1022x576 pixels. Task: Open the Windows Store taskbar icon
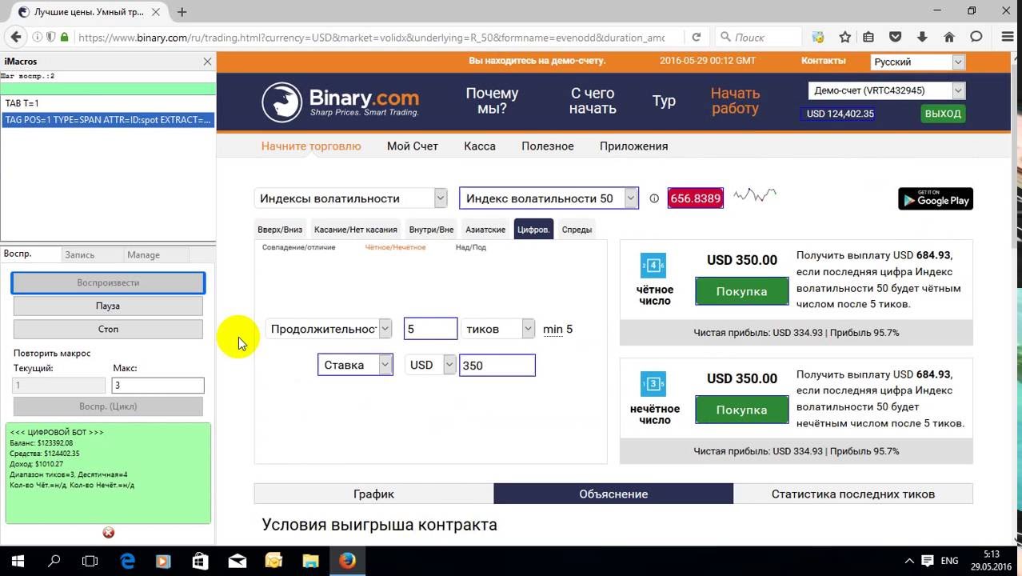[200, 562]
